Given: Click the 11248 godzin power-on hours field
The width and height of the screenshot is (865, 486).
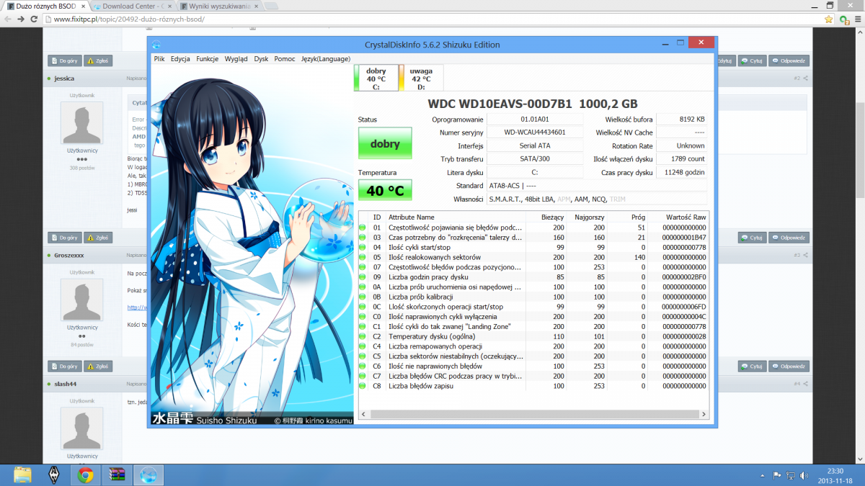Looking at the screenshot, I should (682, 173).
